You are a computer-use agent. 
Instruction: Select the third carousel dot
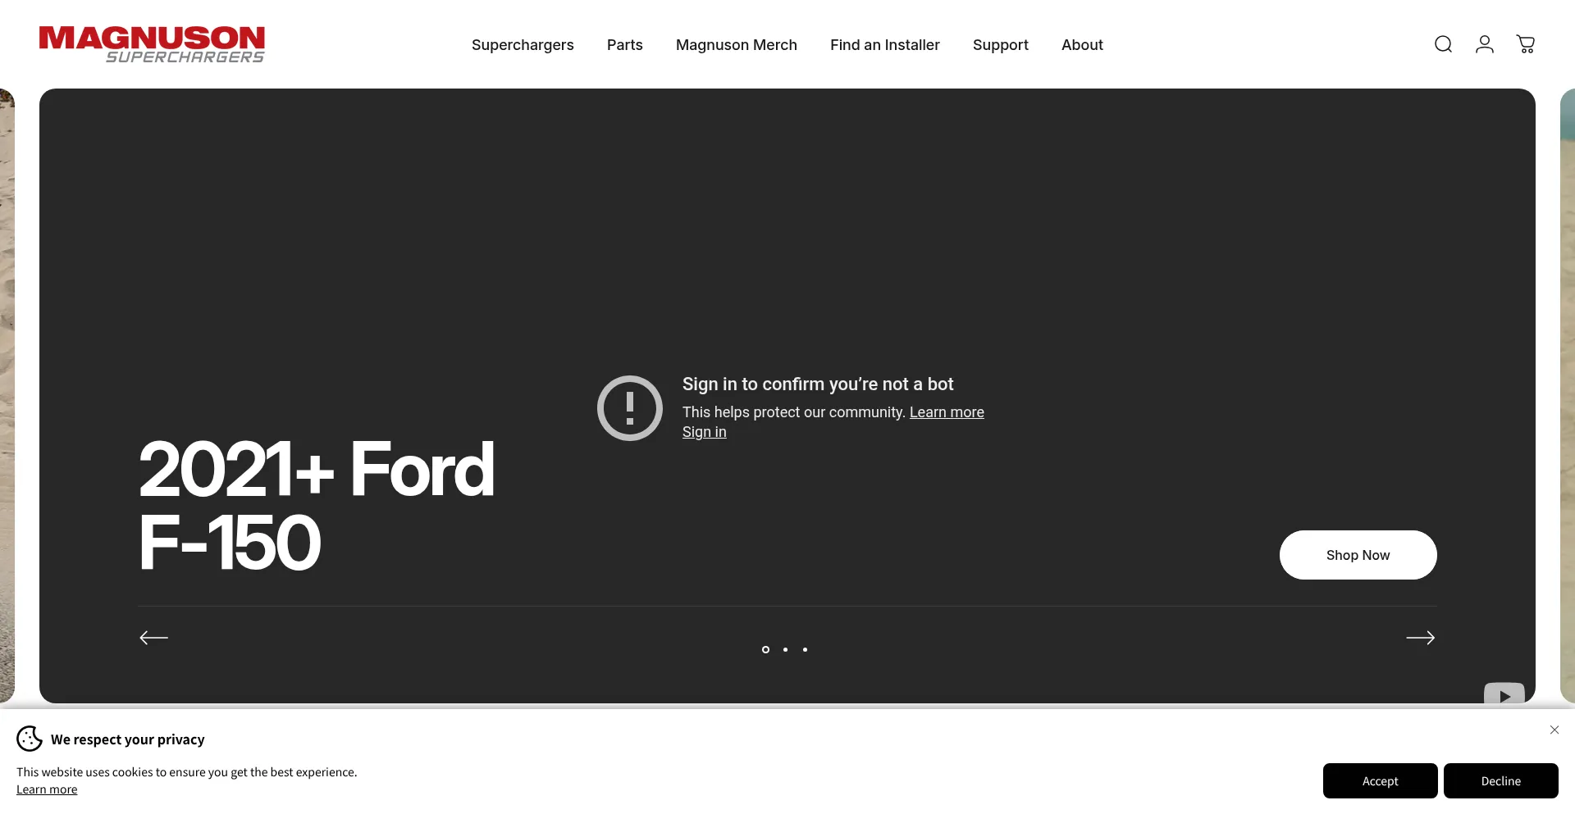click(x=805, y=649)
